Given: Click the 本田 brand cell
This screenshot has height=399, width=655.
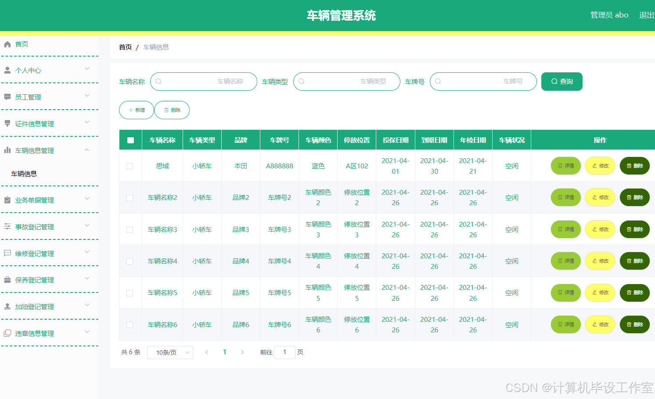Looking at the screenshot, I should click(x=241, y=166).
